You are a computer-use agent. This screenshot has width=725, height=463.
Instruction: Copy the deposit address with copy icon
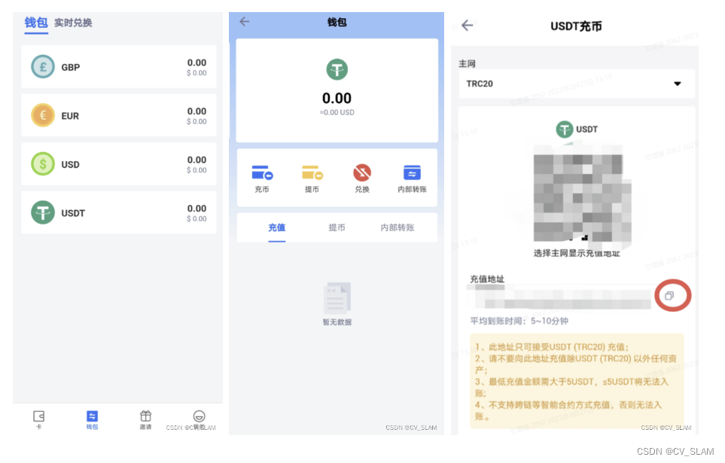(669, 296)
